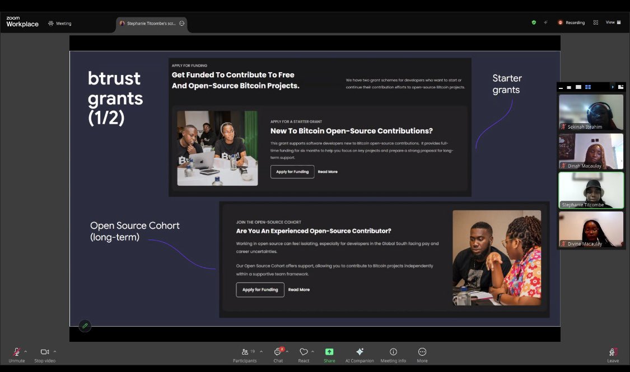Screen dimensions: 630x372
Task: Show Meeting info
Action: pyautogui.click(x=393, y=355)
